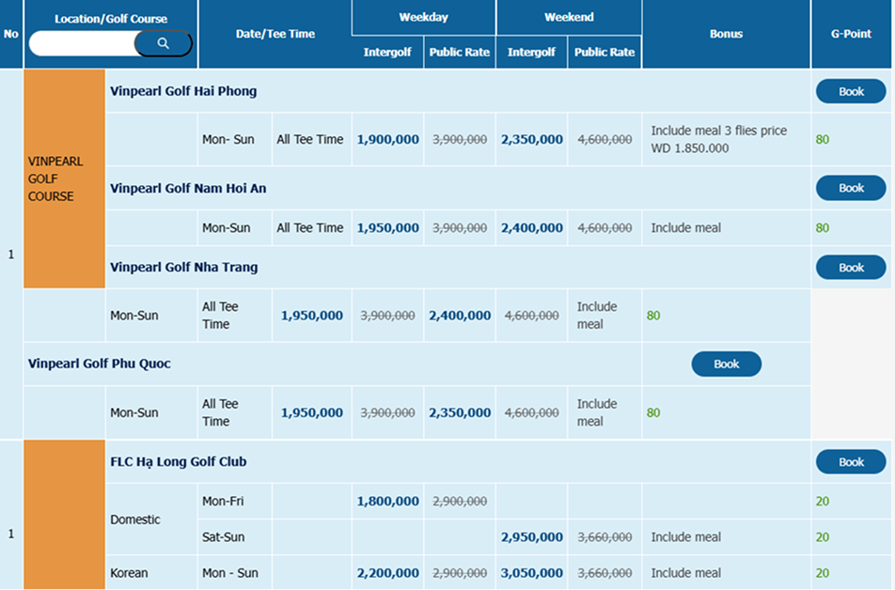Select Mon-Fri strikethrough public rate 2,900,000

pos(460,501)
